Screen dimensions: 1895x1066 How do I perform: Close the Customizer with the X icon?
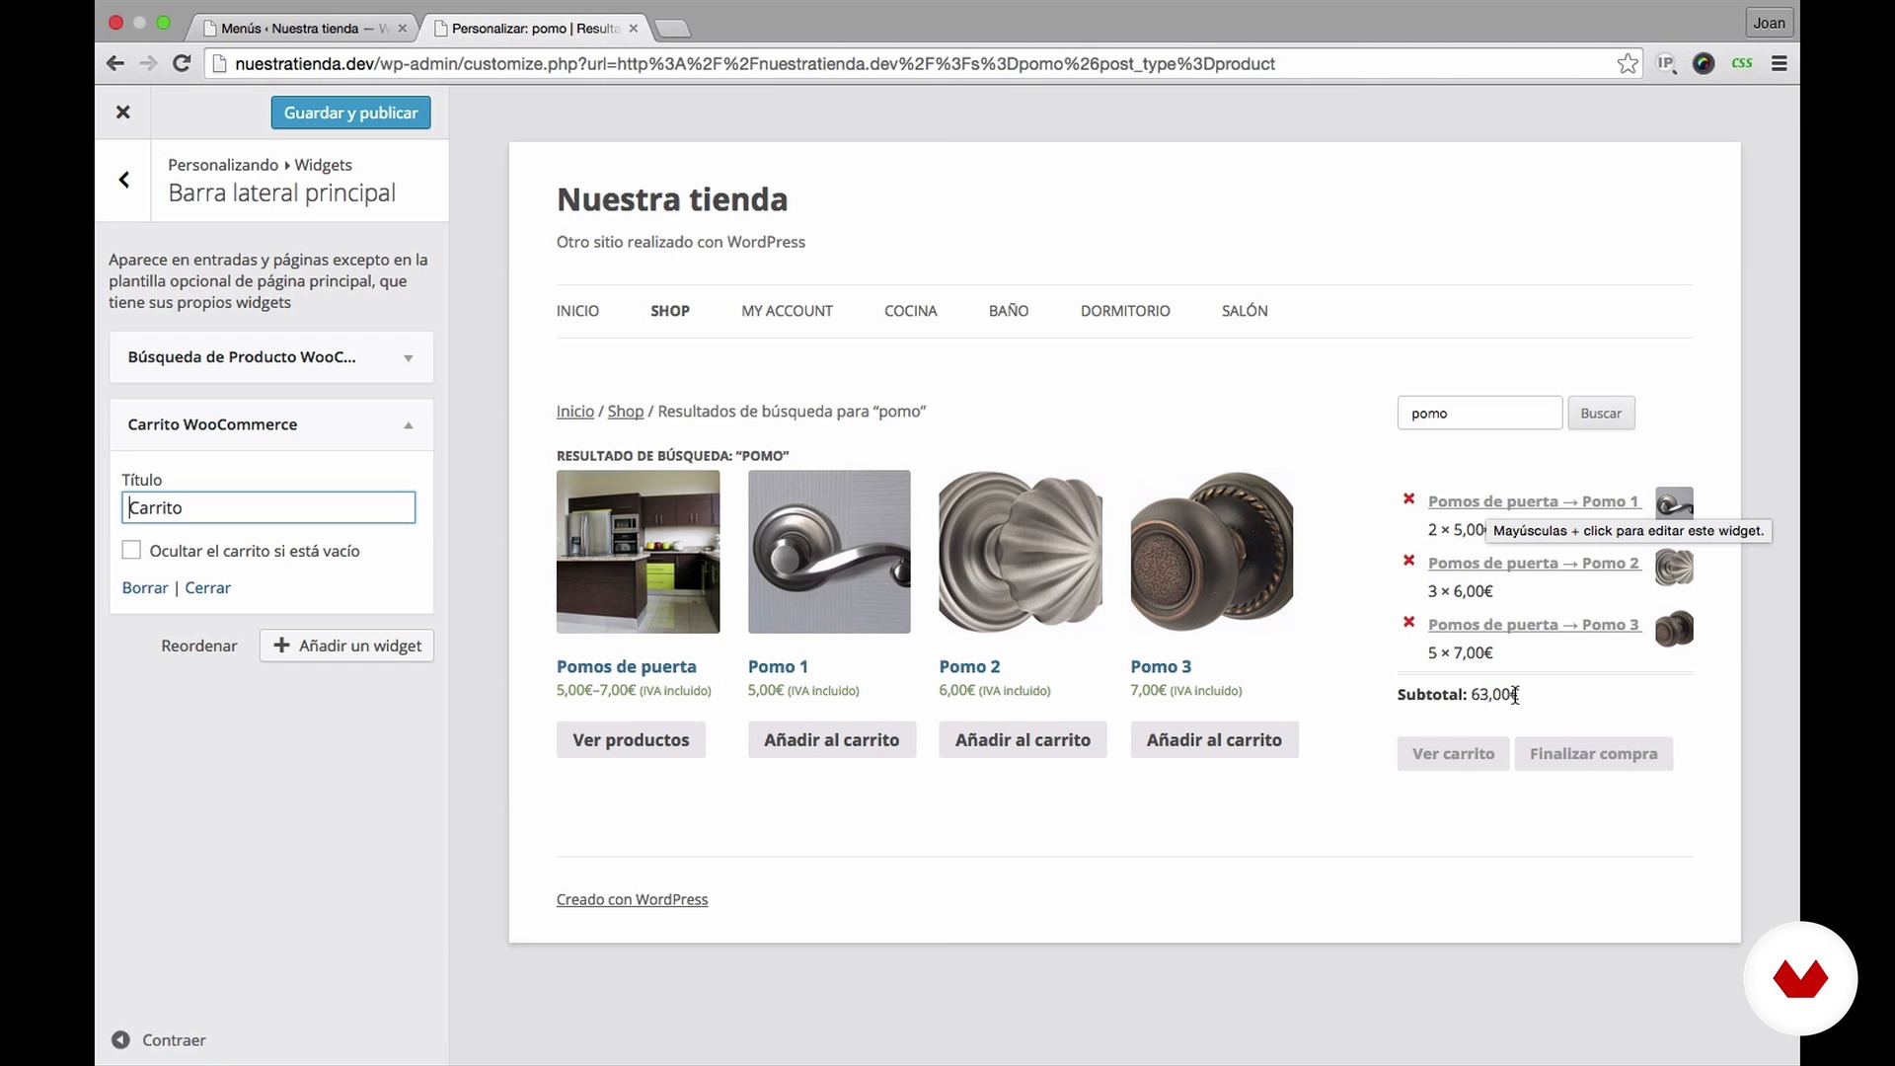123,113
